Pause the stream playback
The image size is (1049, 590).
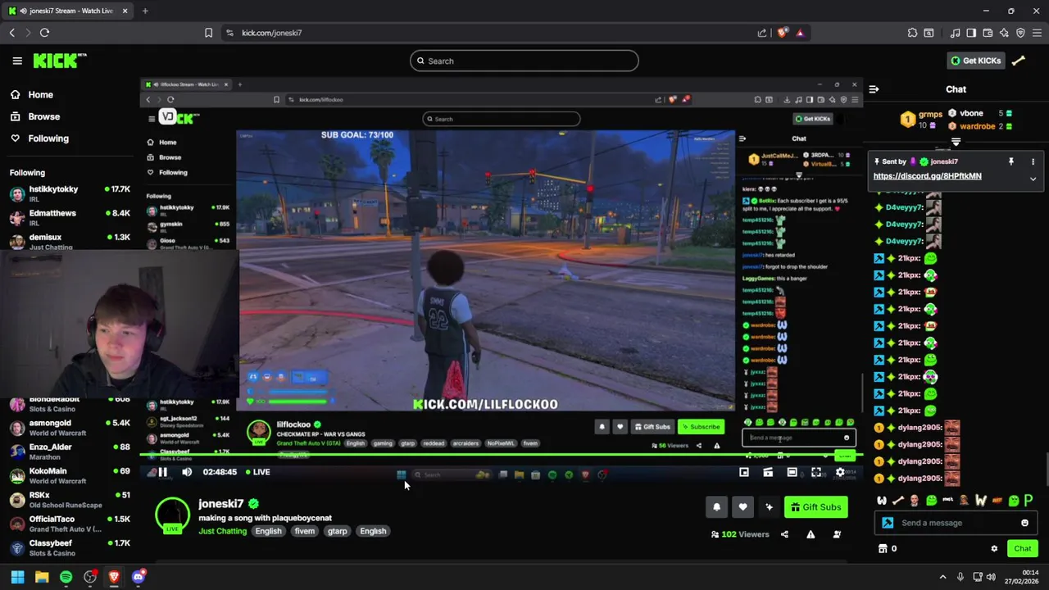[162, 472]
